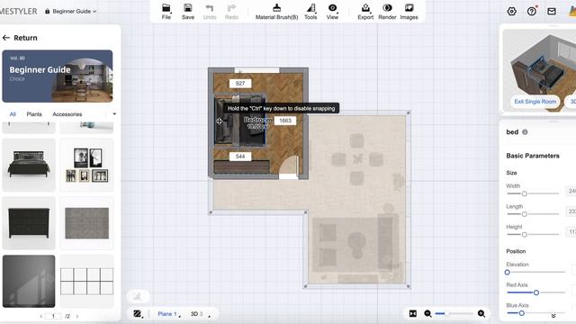
Task: Click the canvas zoom level slider
Action: [454, 314]
